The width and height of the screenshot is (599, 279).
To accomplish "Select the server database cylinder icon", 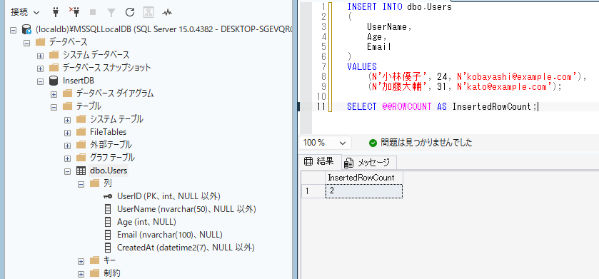I will tap(26, 29).
